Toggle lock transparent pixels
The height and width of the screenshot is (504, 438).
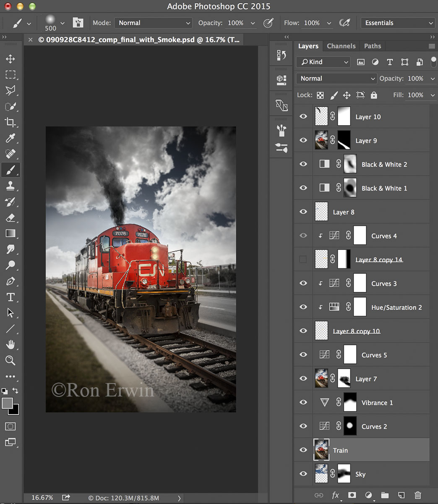point(320,95)
